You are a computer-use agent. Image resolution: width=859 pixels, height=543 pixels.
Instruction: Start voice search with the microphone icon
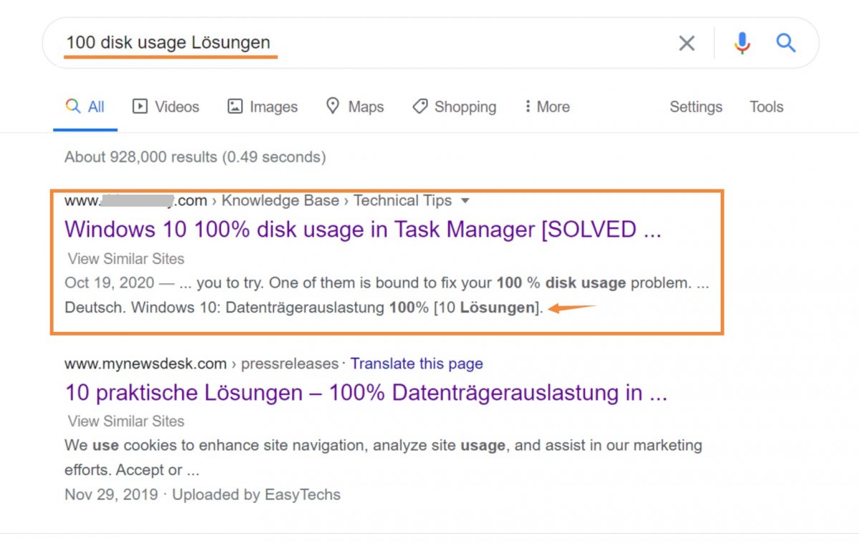click(x=742, y=44)
